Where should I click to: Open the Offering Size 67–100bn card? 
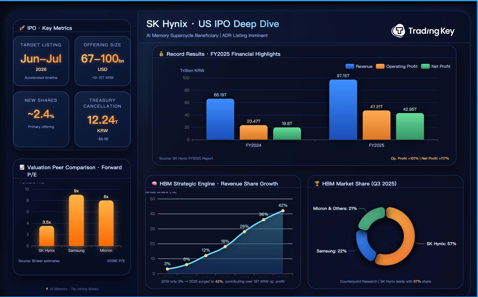point(102,61)
